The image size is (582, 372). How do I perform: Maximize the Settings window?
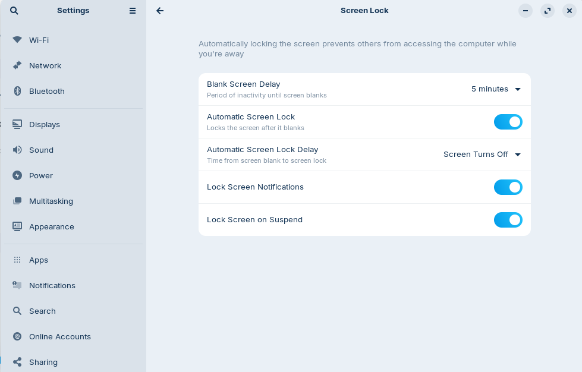(x=548, y=11)
